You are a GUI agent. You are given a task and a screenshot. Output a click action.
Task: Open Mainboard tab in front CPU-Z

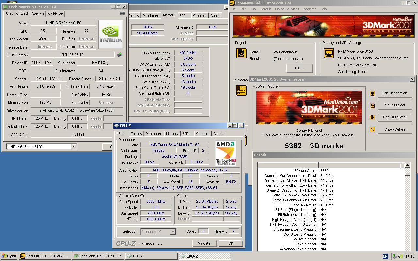coord(154,134)
